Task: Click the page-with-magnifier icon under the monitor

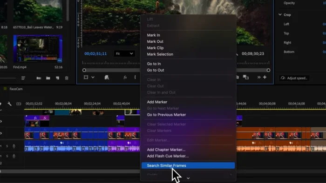Action: click(x=107, y=77)
